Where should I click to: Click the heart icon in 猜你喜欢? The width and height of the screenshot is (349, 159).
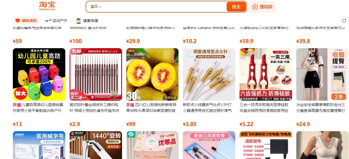(18, 21)
